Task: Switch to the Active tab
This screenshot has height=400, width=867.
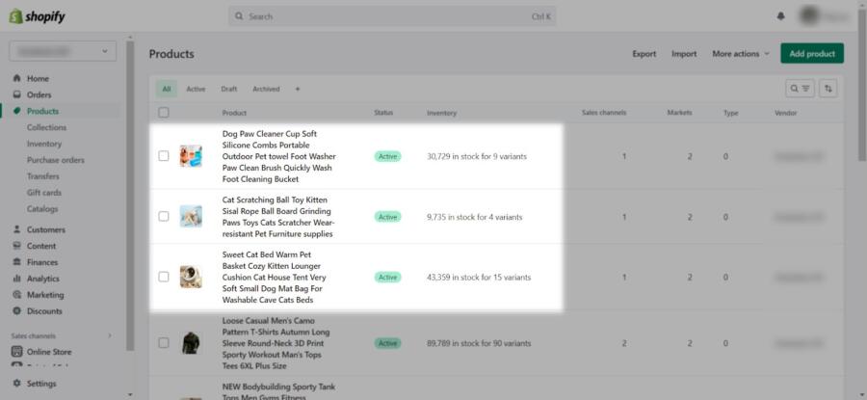Action: (x=196, y=89)
